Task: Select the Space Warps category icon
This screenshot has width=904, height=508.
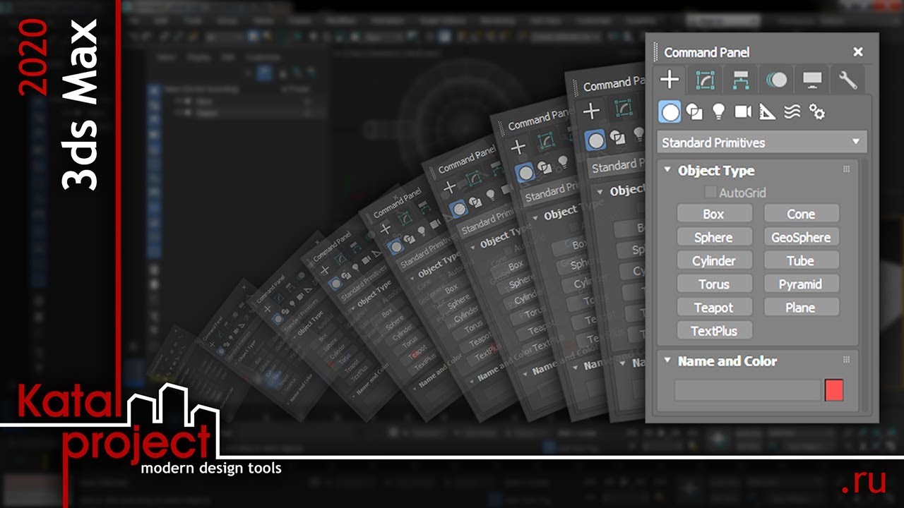Action: 792,111
